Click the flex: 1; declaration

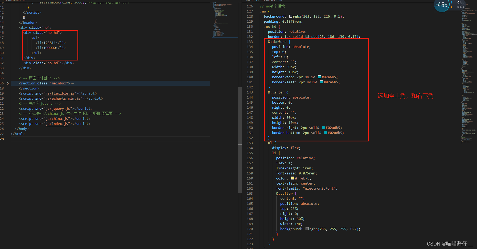coord(284,163)
